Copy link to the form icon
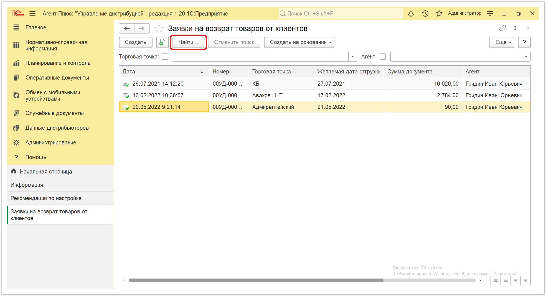The width and height of the screenshot is (546, 296). [x=502, y=28]
